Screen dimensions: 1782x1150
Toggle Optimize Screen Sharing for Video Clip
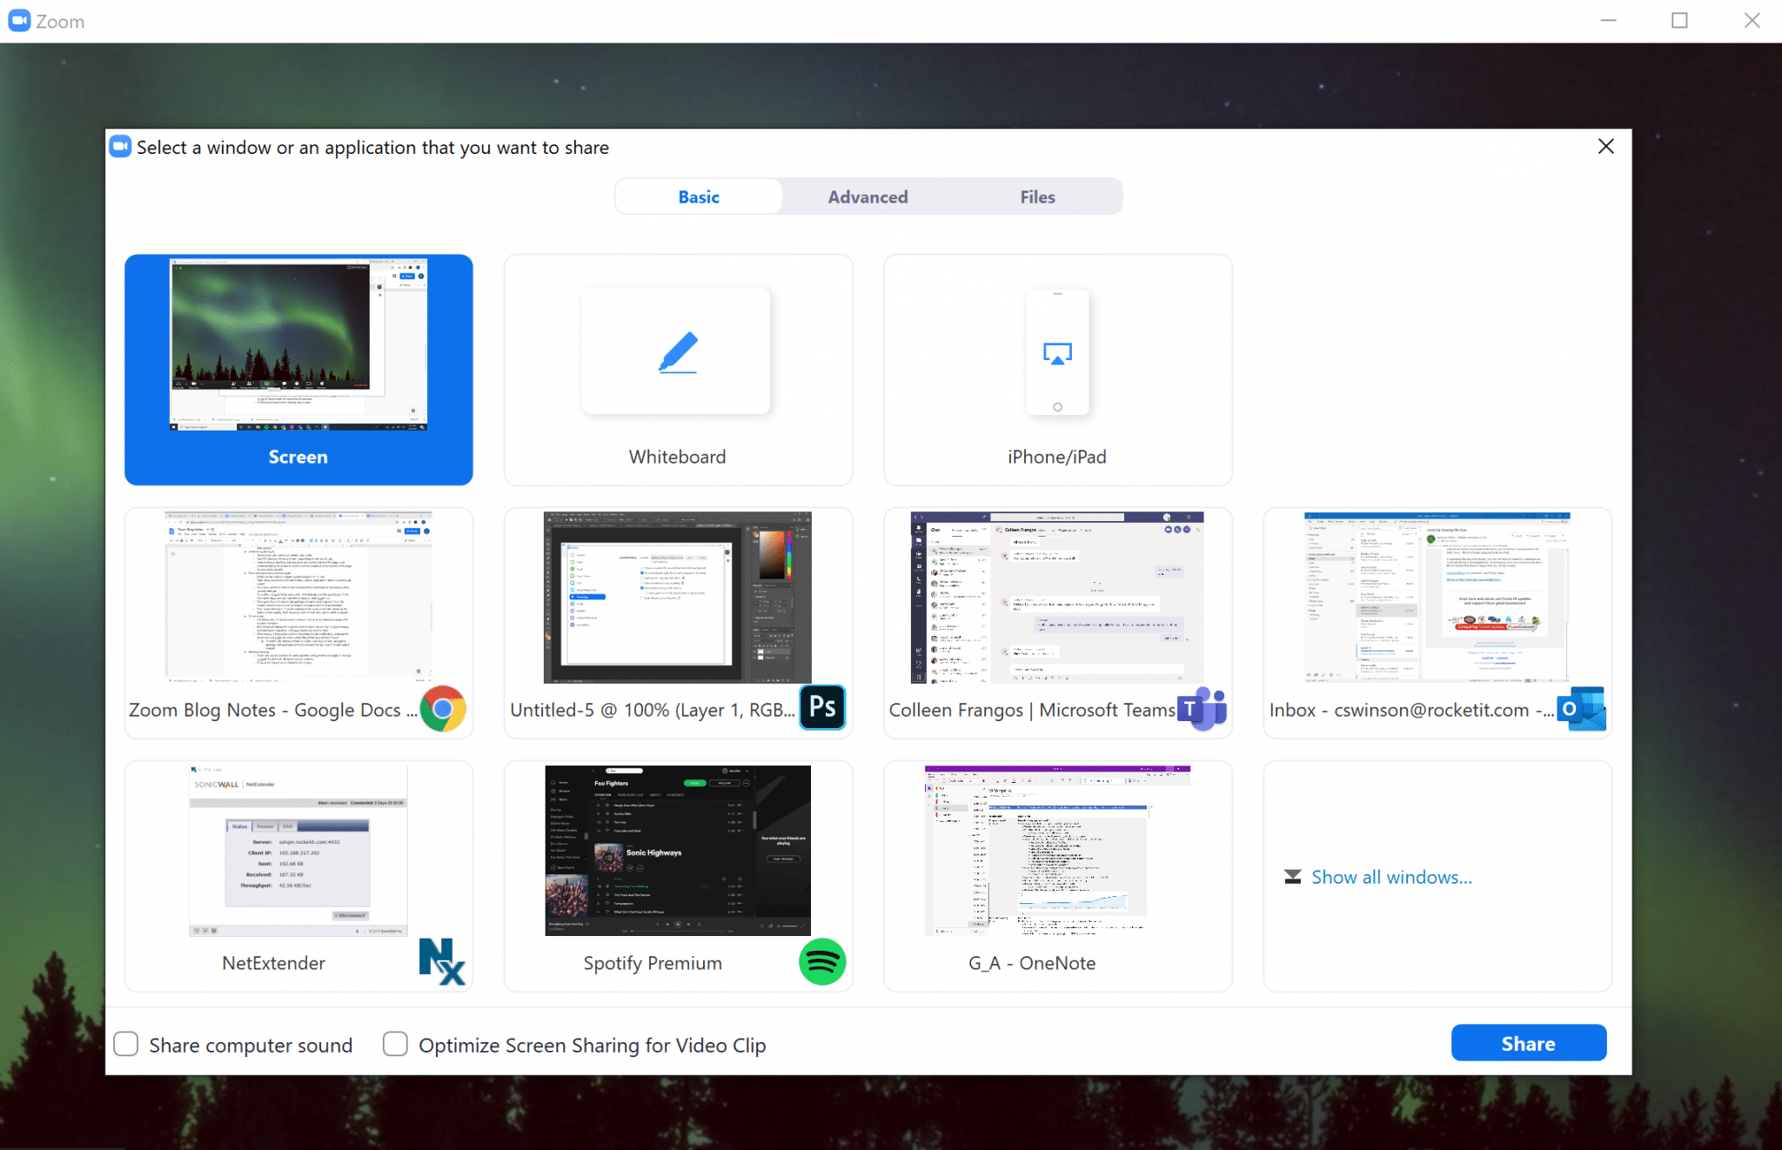[x=395, y=1044]
